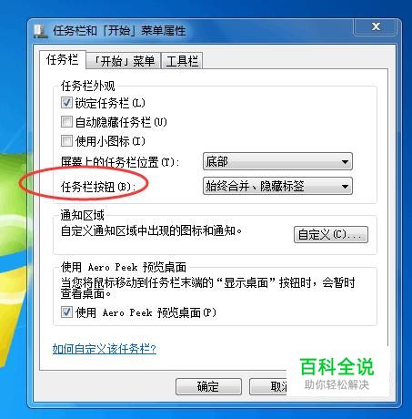Open the 如何自定义该任务栏? help link
This screenshot has width=412, height=419.
pos(104,349)
